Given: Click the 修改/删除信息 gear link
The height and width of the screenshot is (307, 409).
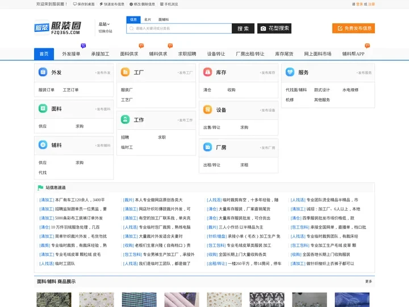Looking at the screenshot, I should (142, 4).
